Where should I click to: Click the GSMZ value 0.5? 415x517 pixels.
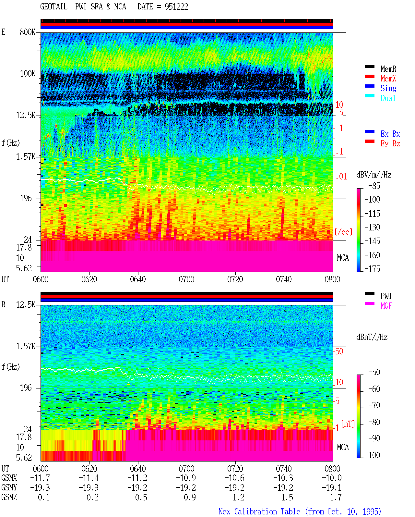(141, 497)
